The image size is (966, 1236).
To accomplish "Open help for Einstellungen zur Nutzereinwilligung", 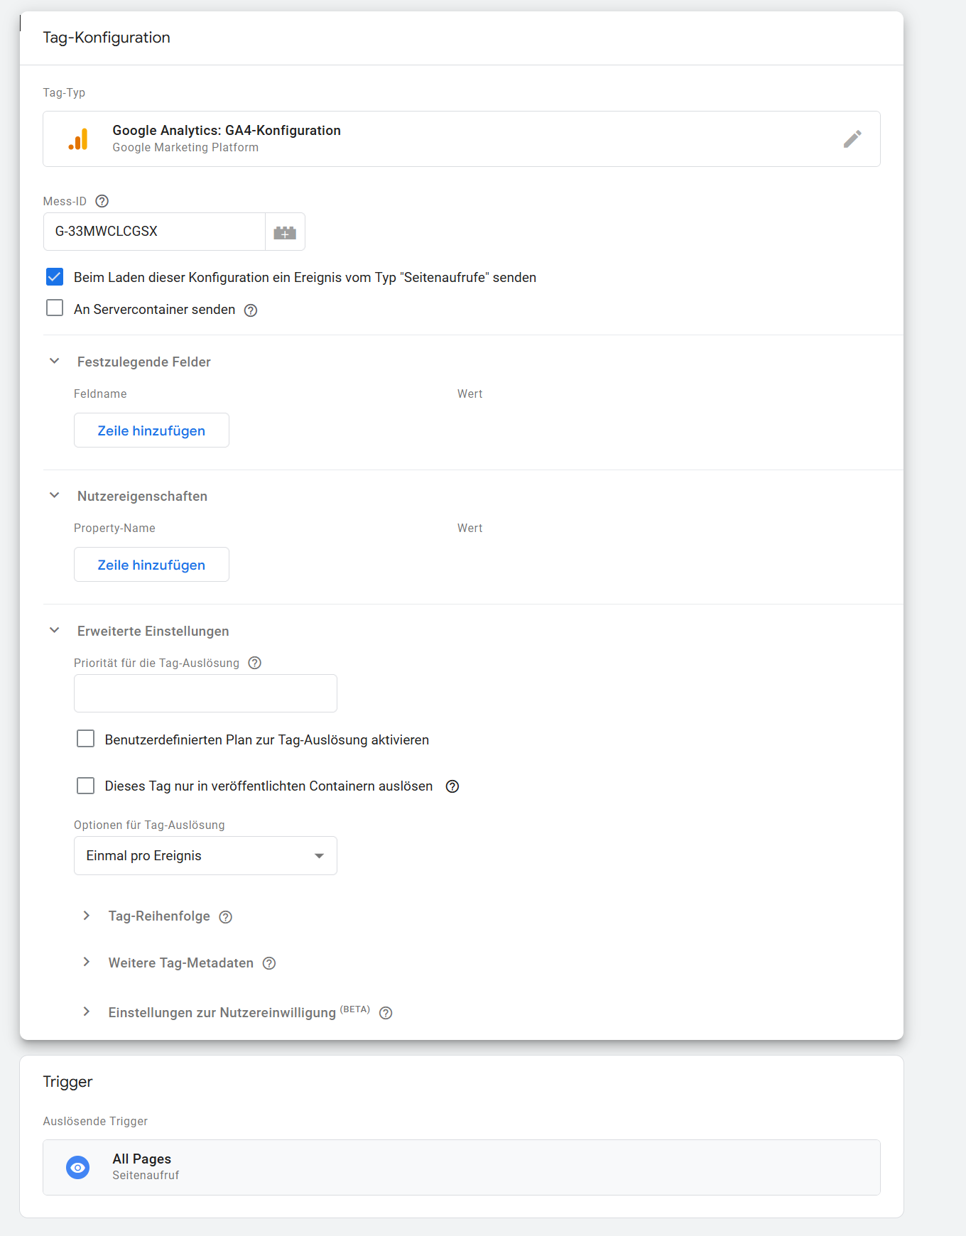I will (x=386, y=1013).
